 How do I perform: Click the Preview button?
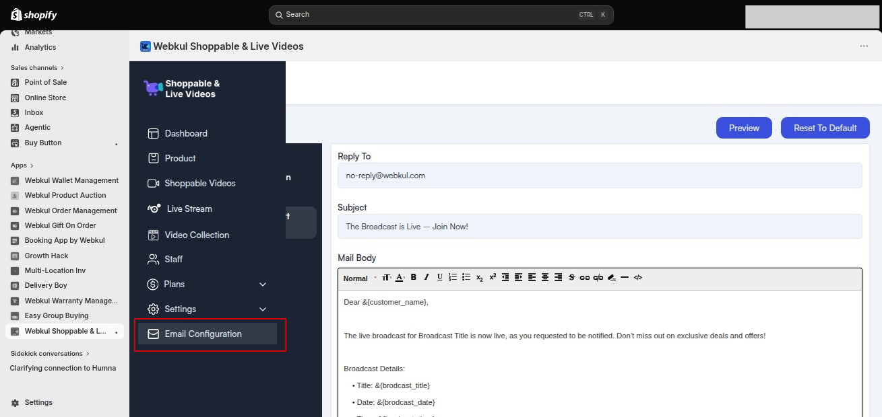[744, 128]
